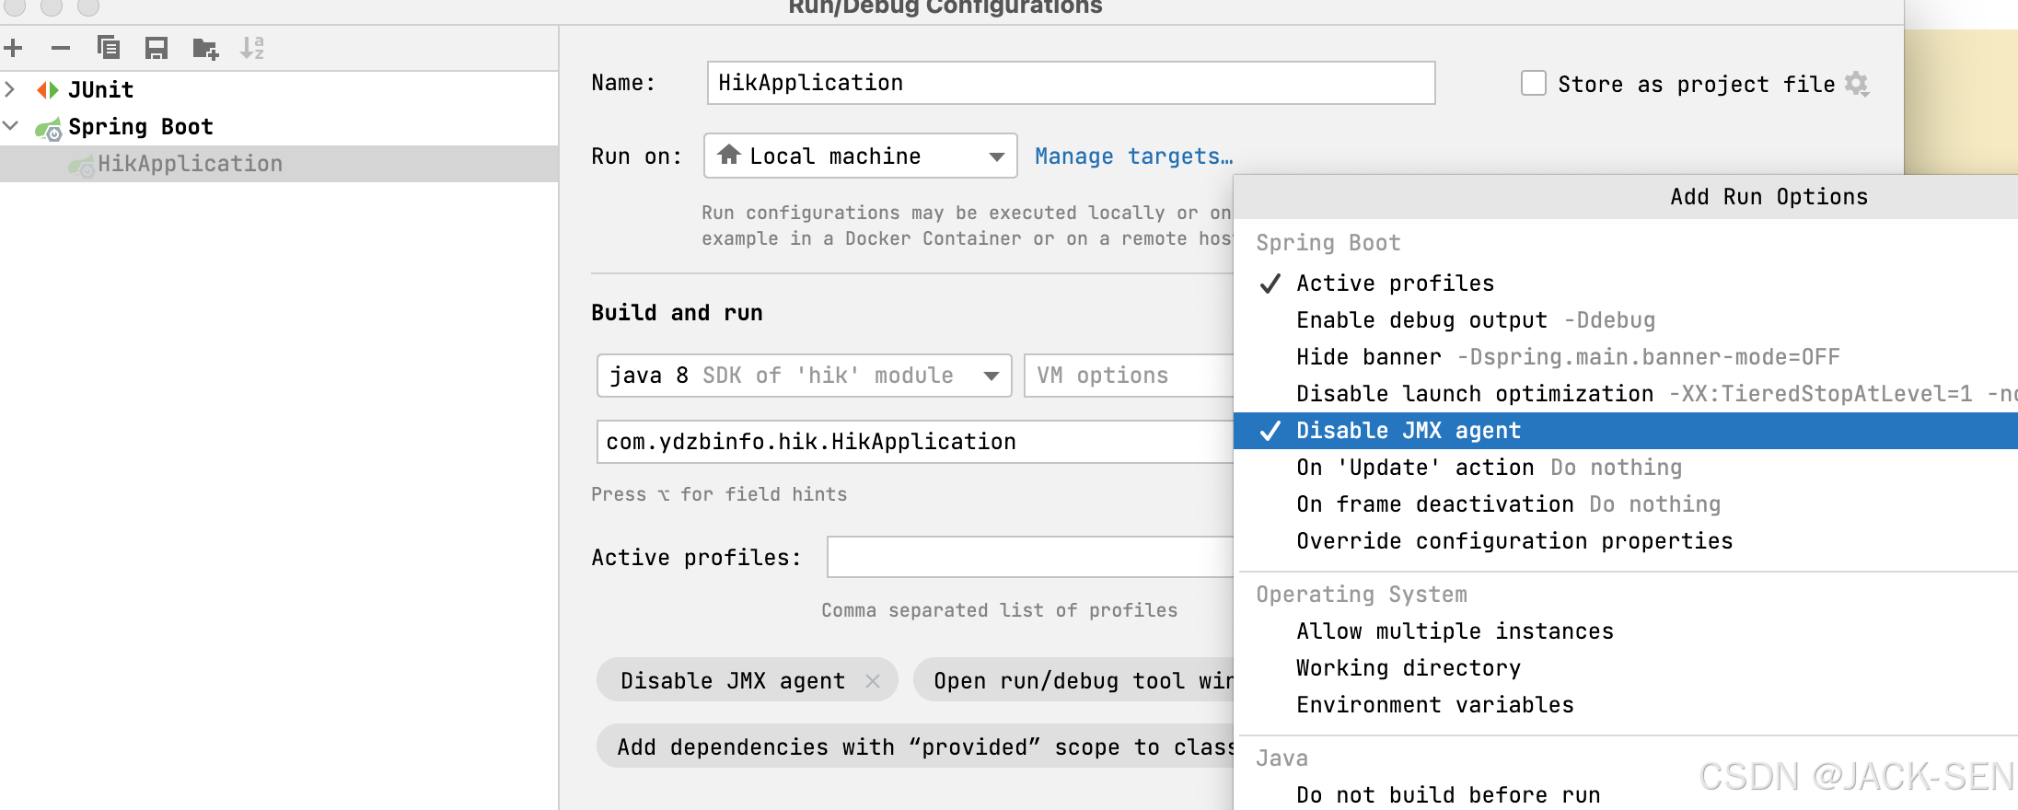
Task: Open the Run on Local machine dropdown
Action: (860, 156)
